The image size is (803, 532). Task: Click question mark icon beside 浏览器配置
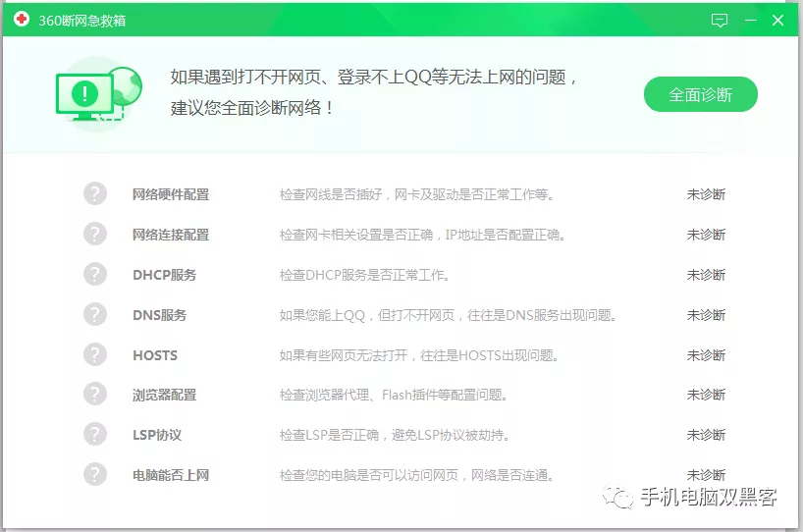point(95,394)
